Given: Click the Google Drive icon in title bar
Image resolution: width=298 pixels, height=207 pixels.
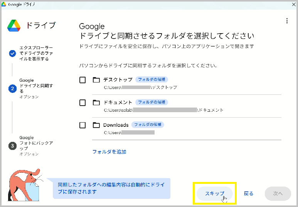Looking at the screenshot, I should tap(4, 4).
